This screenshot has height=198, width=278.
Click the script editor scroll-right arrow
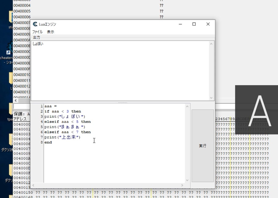click(182, 185)
